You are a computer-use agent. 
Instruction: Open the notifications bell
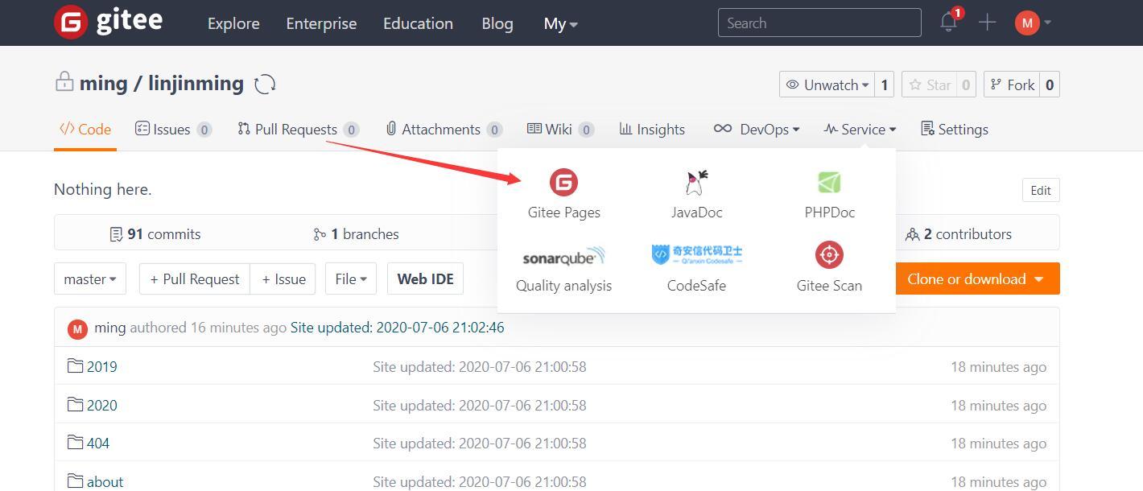(x=948, y=23)
